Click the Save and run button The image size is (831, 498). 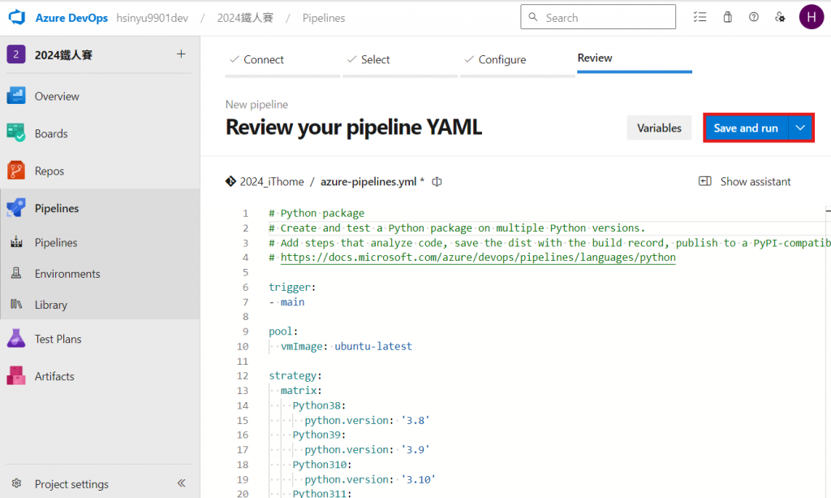coord(746,128)
